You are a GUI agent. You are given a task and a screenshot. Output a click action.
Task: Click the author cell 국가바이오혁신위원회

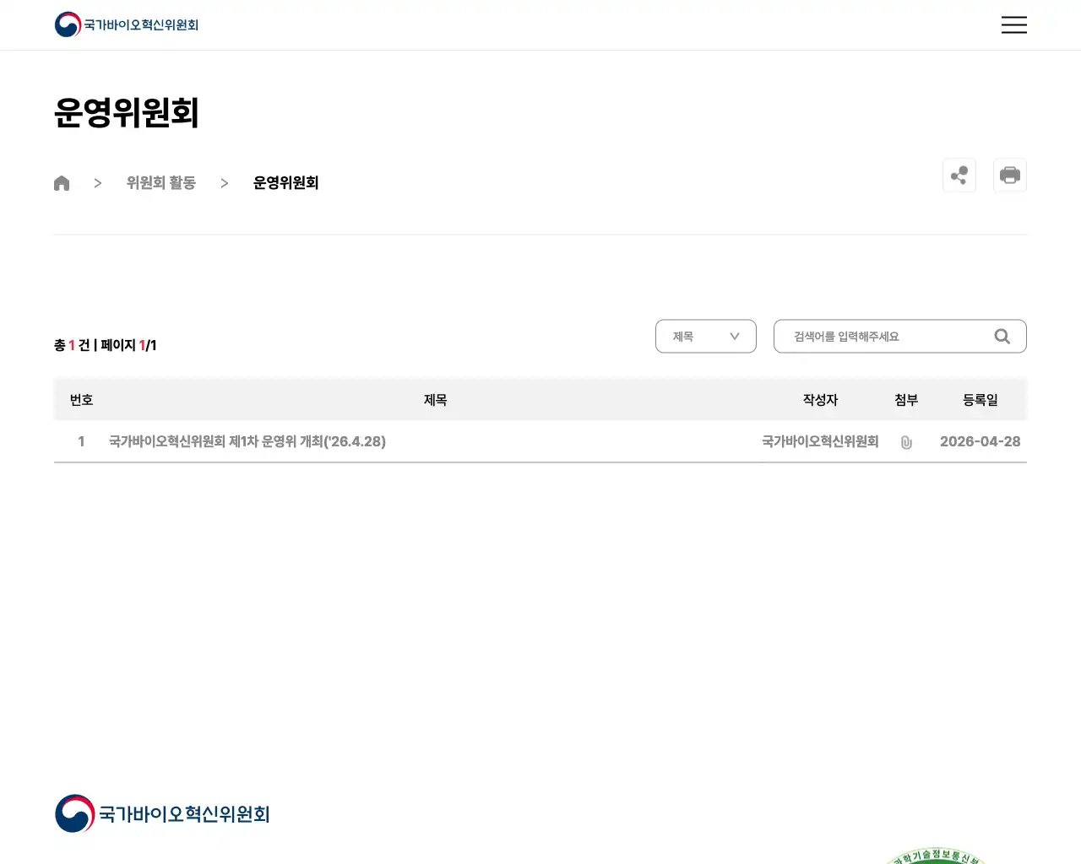[820, 441]
